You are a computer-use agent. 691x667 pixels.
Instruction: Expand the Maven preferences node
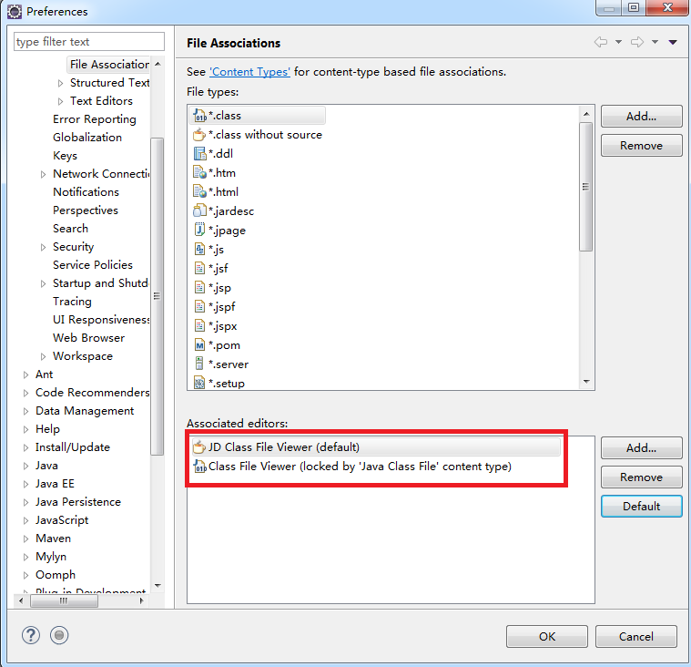[25, 539]
